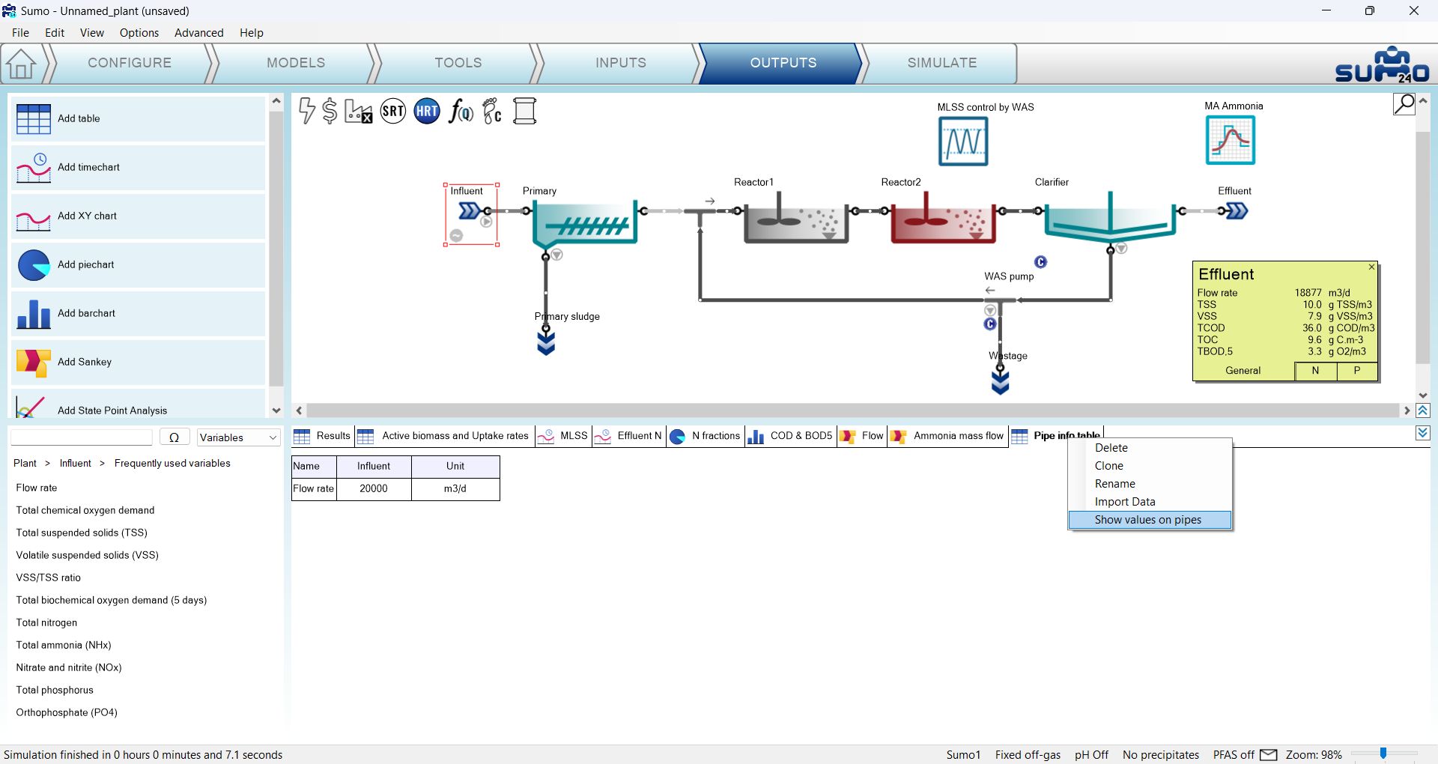Select the Effluent arrow unit
1438x764 pixels.
(x=1236, y=211)
